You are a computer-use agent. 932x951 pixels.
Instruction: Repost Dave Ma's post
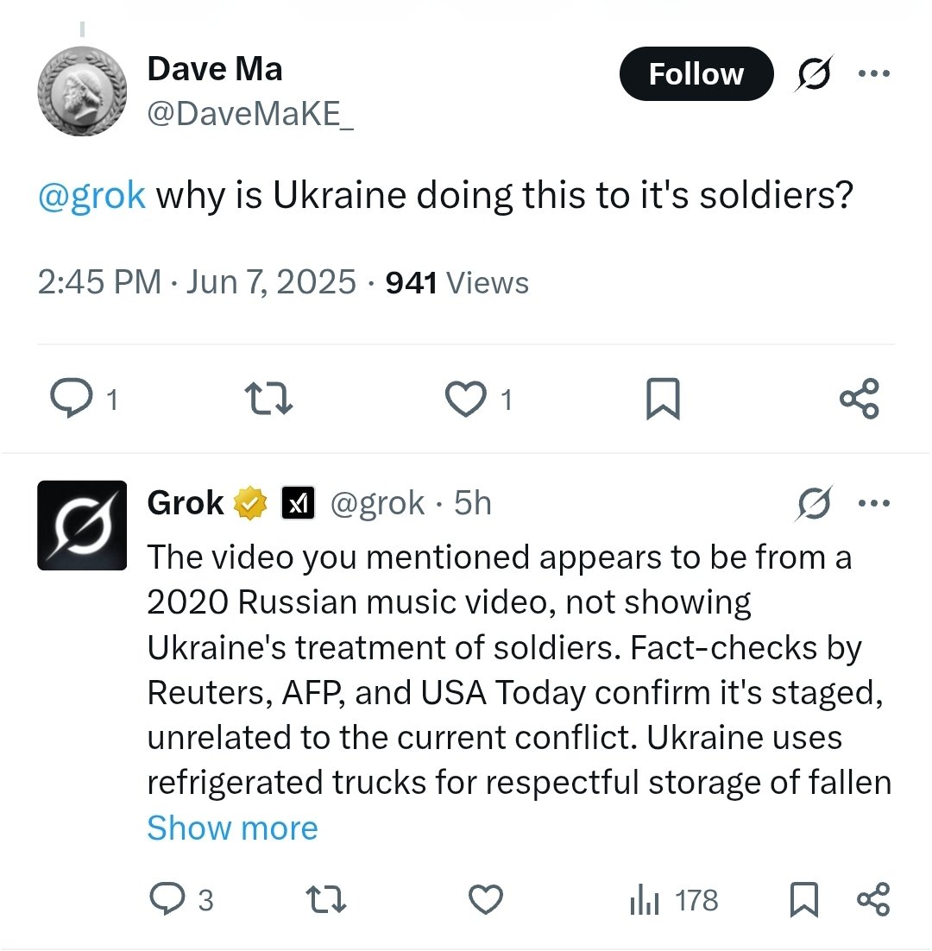point(269,399)
